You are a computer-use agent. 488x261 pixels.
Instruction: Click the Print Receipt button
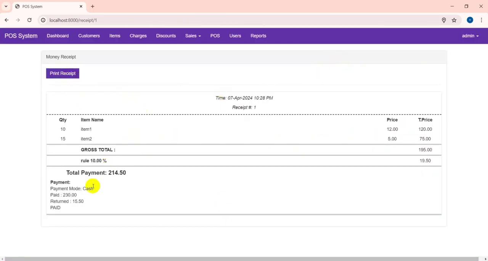[63, 73]
